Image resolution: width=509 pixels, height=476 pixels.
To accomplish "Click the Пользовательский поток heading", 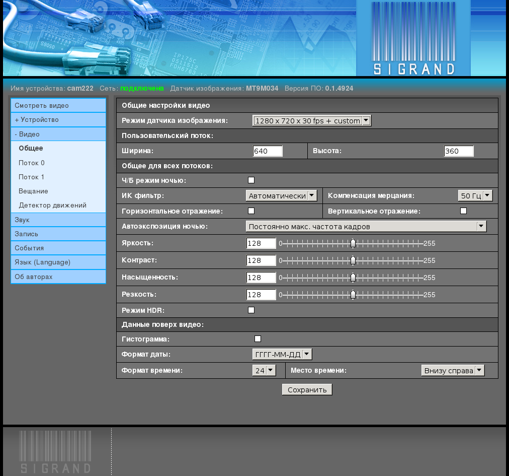I will pos(167,135).
